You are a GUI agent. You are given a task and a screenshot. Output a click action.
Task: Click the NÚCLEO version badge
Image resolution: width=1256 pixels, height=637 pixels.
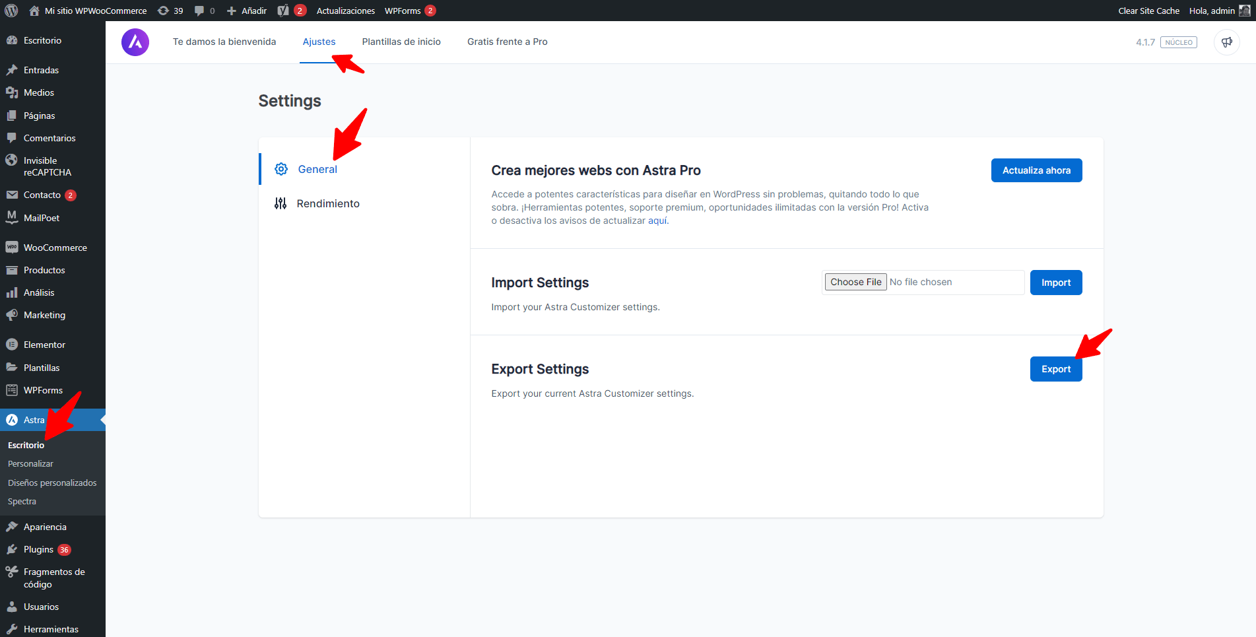(x=1179, y=42)
